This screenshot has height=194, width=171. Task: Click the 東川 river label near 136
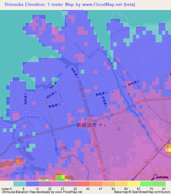[x=56, y=151]
